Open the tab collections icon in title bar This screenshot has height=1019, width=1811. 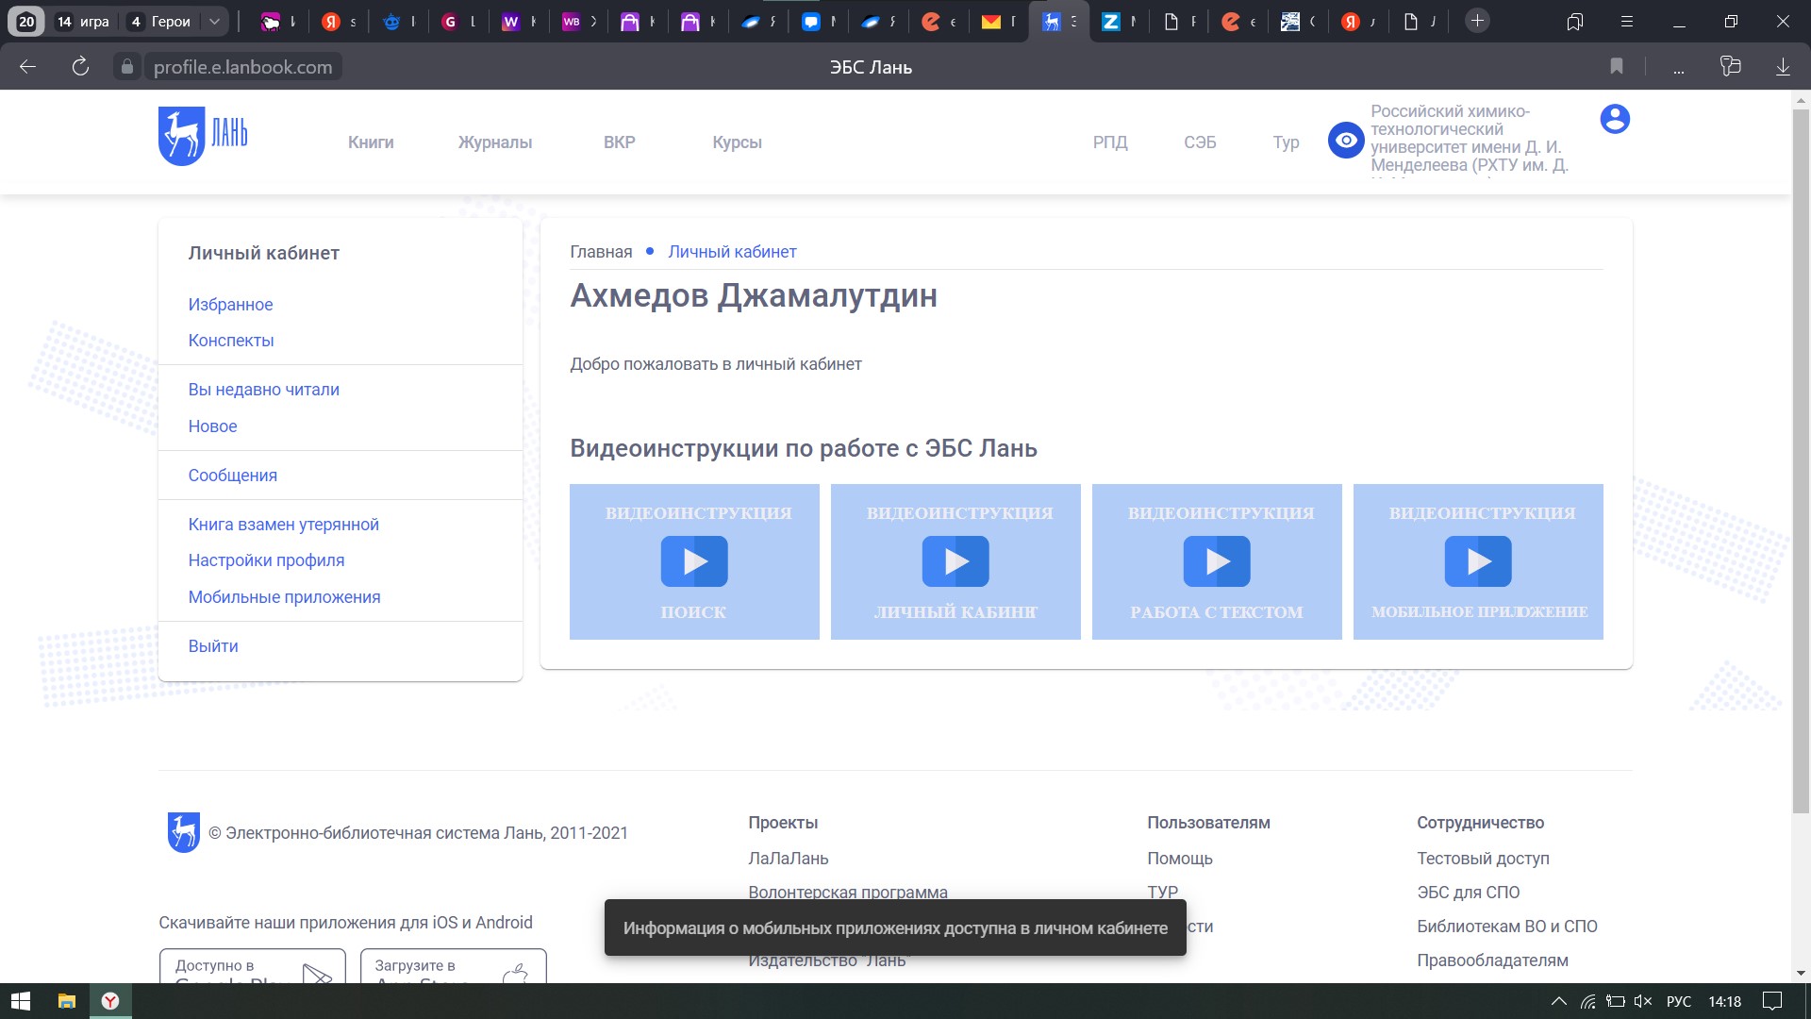(1574, 21)
